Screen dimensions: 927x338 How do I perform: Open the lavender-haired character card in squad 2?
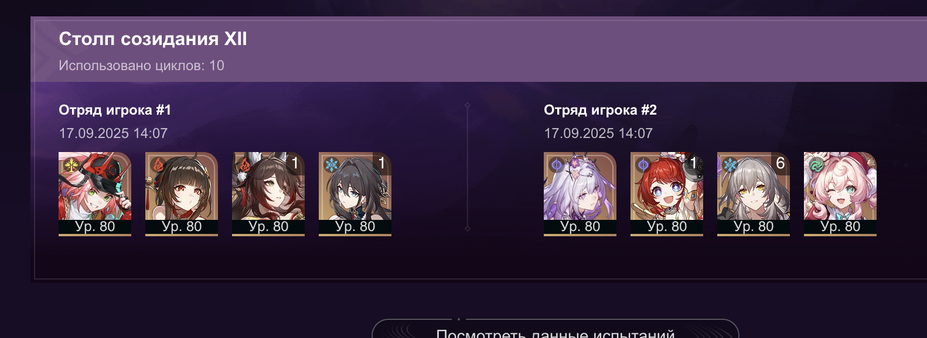(580, 194)
